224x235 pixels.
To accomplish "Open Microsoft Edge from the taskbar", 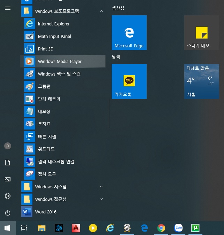I will pos(144,228).
